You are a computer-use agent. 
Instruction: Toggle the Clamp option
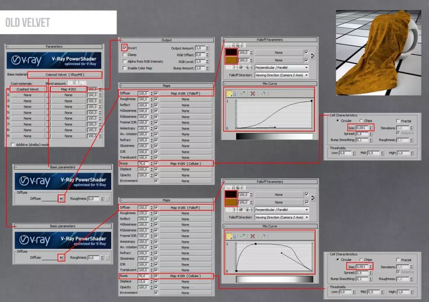pos(124,55)
